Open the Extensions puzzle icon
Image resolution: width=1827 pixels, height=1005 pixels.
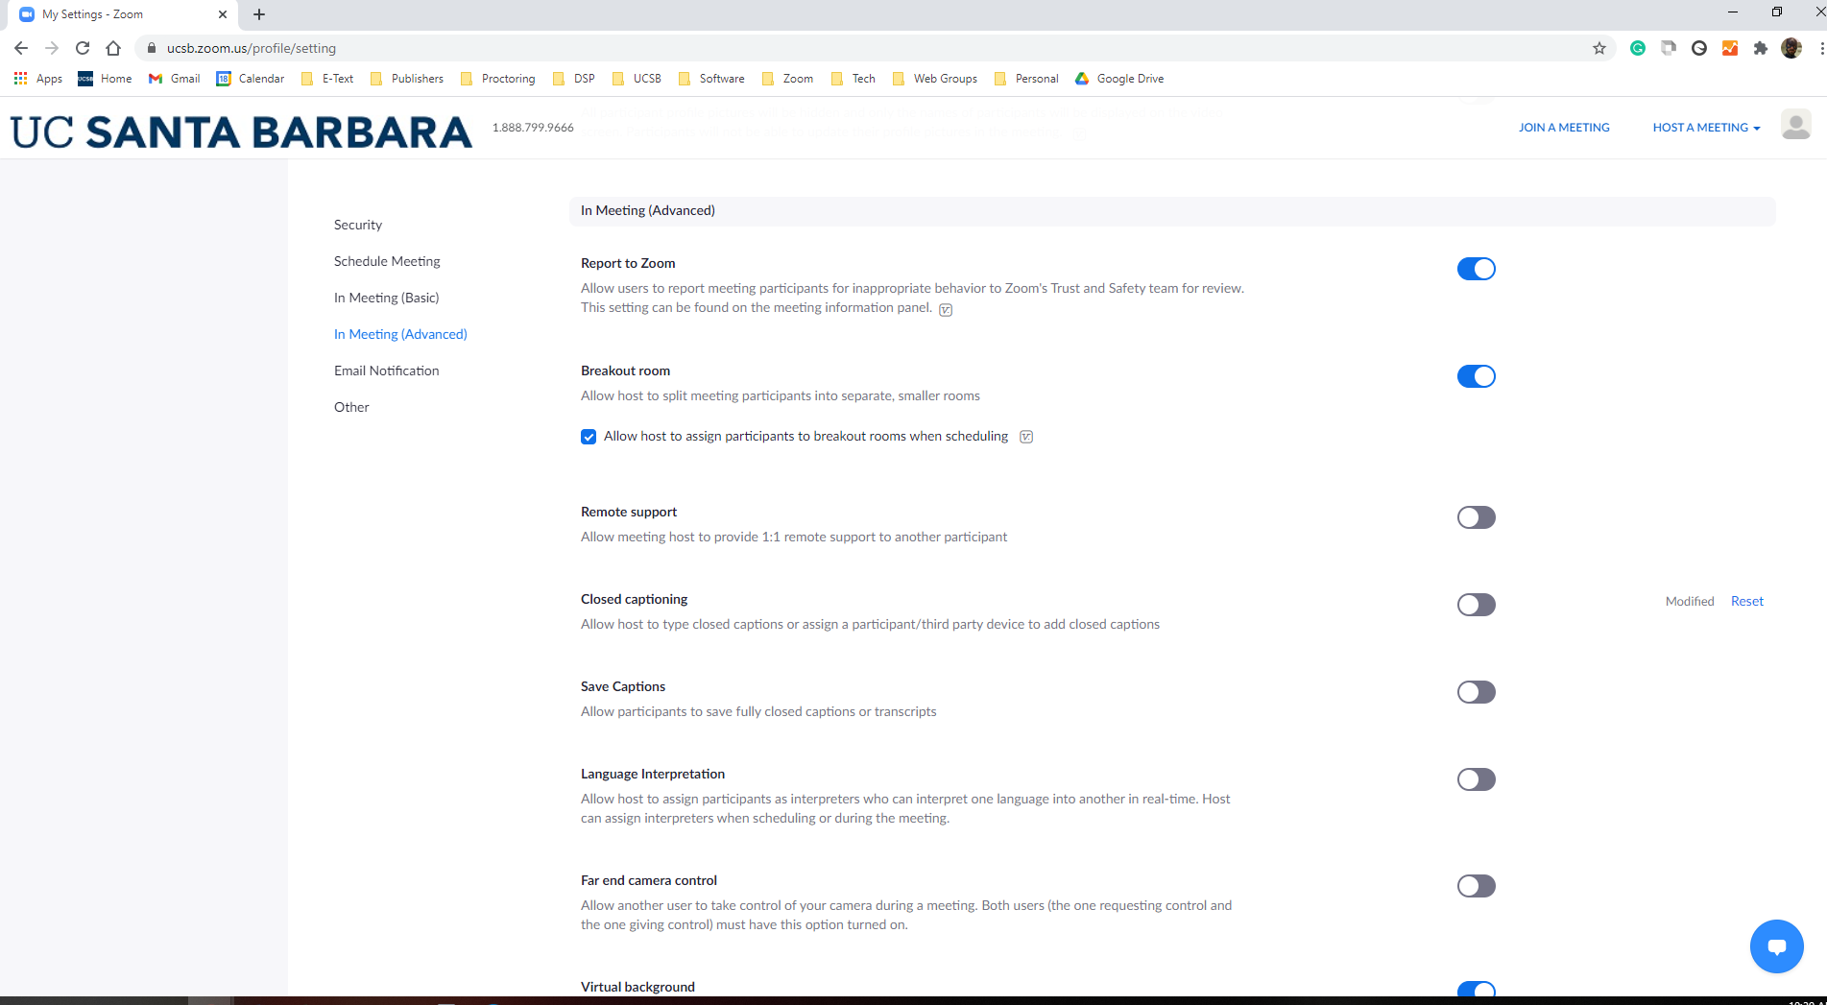click(x=1760, y=48)
